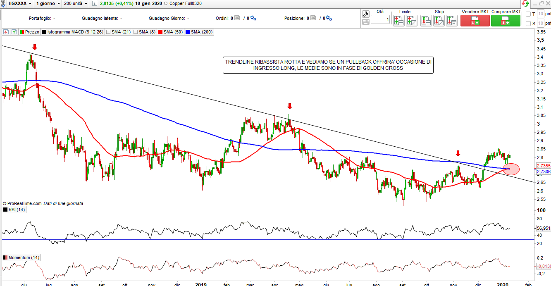This screenshot has height=286, width=551.
Task: Open the Ordini gear settings icon
Action: (x=253, y=18)
